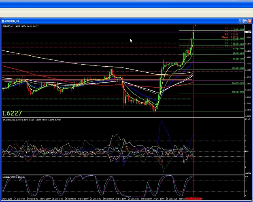253x202 pixels.
Task: Click the 29 Dec 21:00 time label
Action: point(134,199)
